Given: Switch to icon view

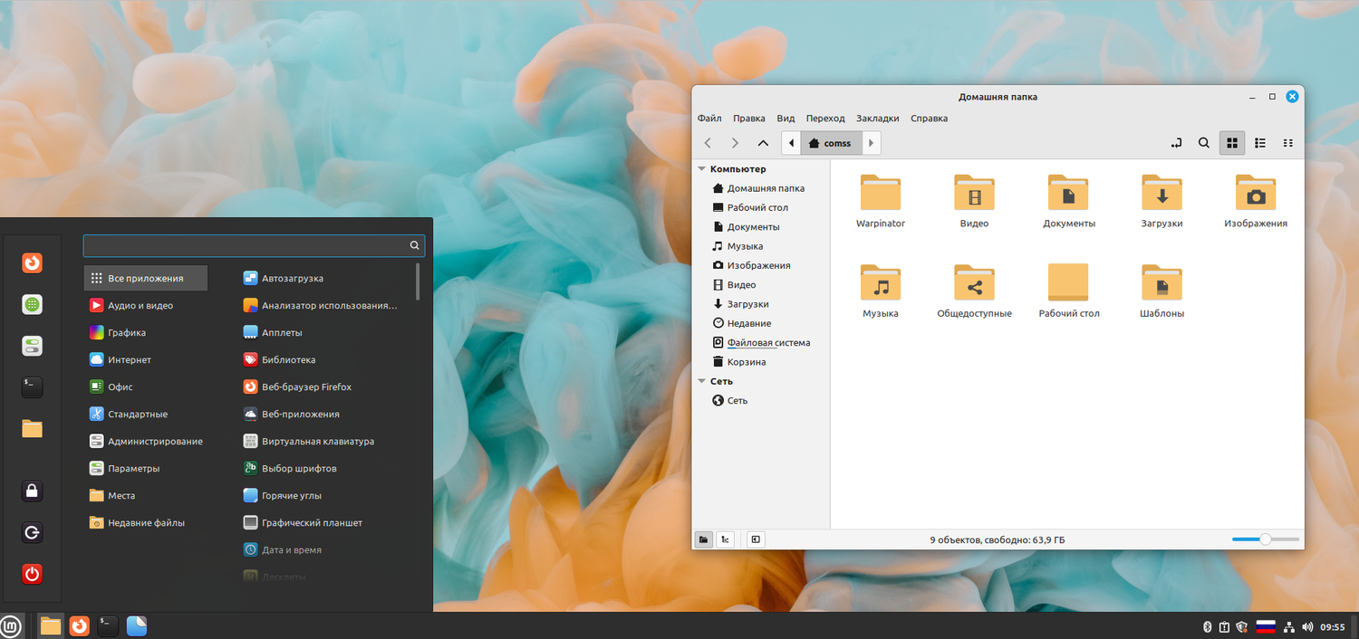Looking at the screenshot, I should [x=1232, y=143].
